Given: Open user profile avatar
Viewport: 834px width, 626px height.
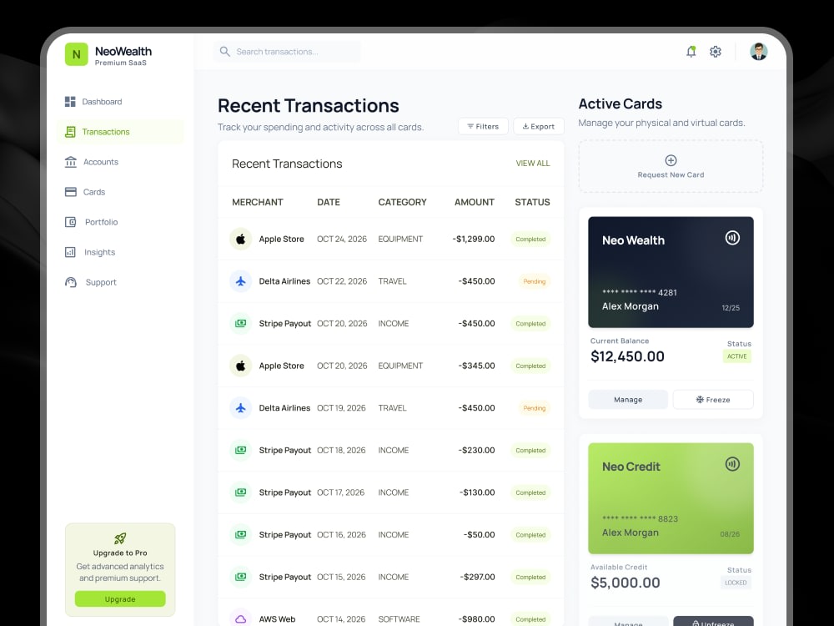Looking at the screenshot, I should click(x=758, y=52).
